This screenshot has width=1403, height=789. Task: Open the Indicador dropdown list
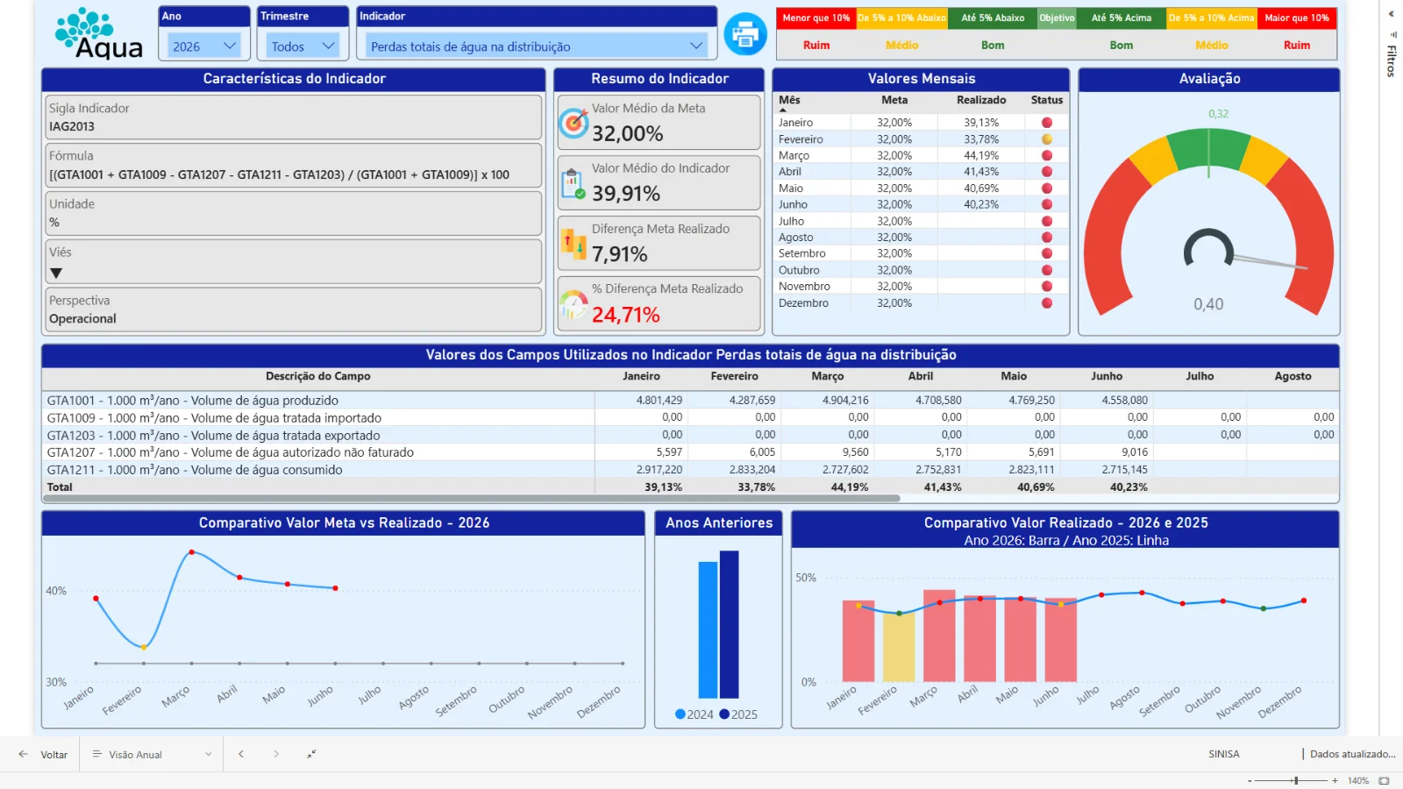pyautogui.click(x=538, y=46)
